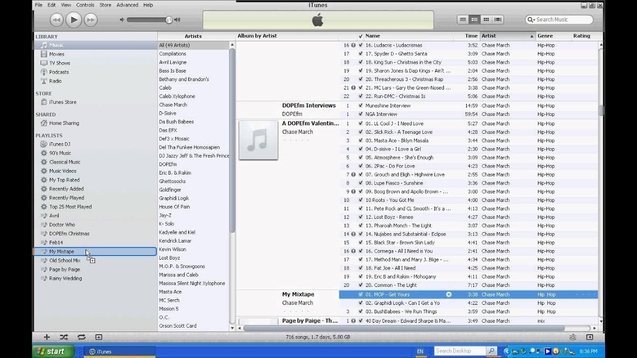Screen dimensions: 637x358
Task: Click the check column header
Action: (360, 36)
